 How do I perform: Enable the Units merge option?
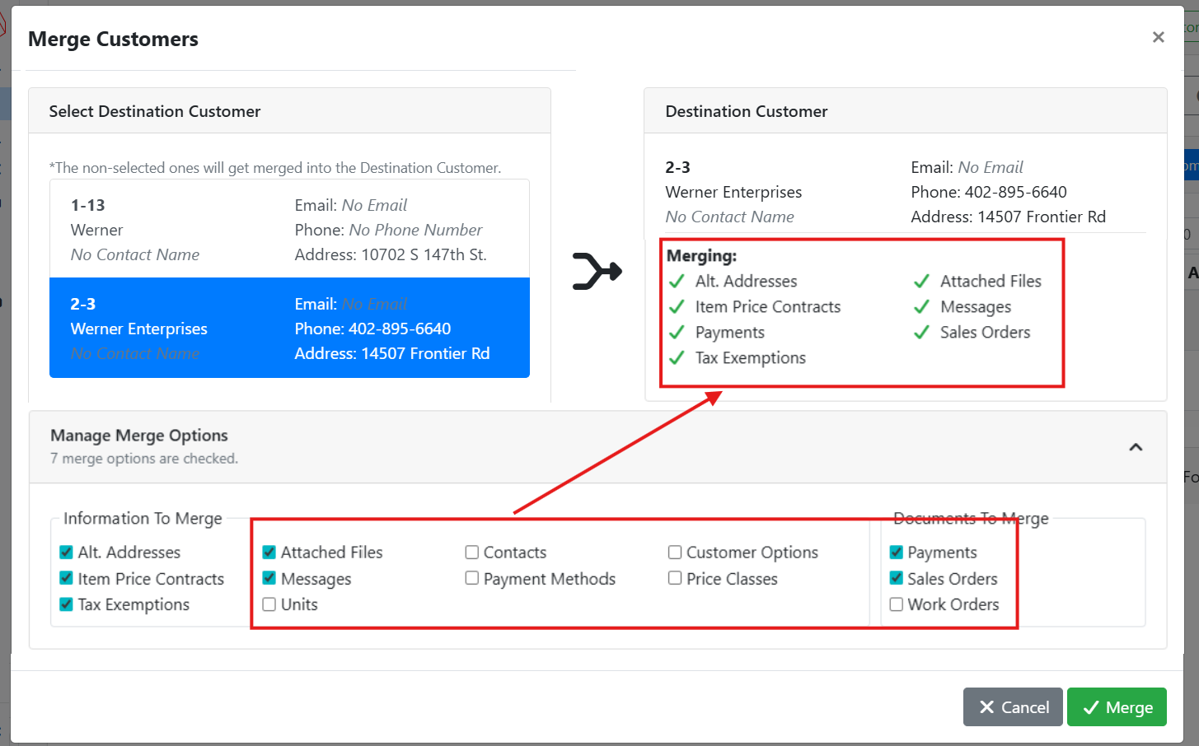[269, 604]
